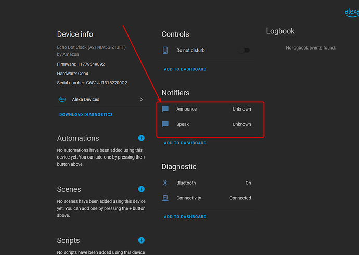Add a new automation with plus icon
This screenshot has height=255, width=359.
click(142, 138)
